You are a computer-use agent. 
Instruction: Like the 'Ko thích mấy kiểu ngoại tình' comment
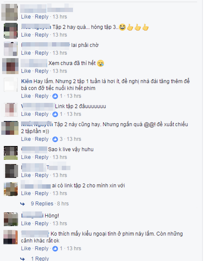[x=26, y=249]
